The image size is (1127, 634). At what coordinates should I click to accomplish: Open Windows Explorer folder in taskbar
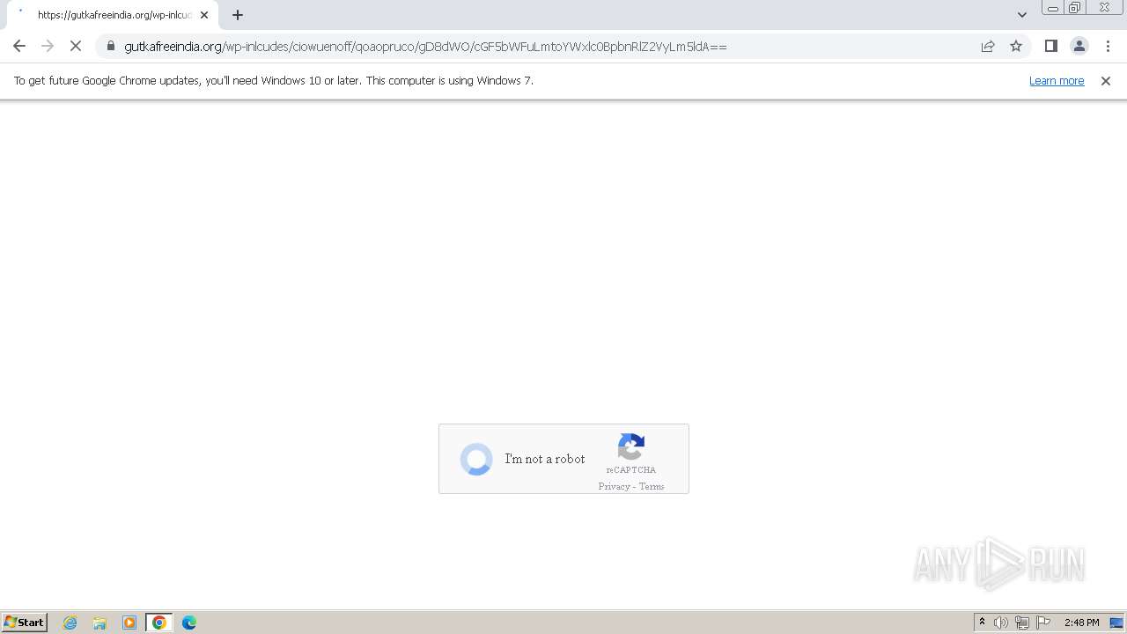click(99, 623)
